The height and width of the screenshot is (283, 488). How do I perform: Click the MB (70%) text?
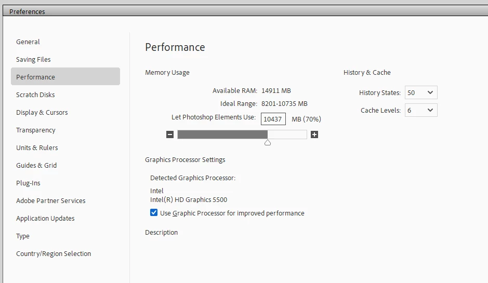pos(306,119)
